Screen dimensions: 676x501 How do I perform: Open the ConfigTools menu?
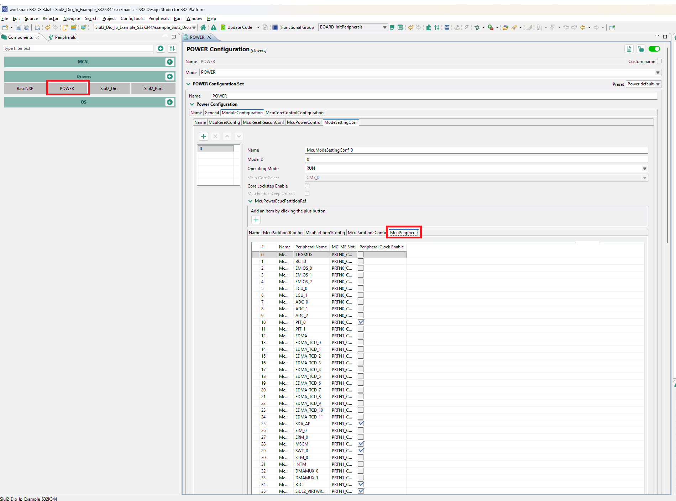click(132, 19)
